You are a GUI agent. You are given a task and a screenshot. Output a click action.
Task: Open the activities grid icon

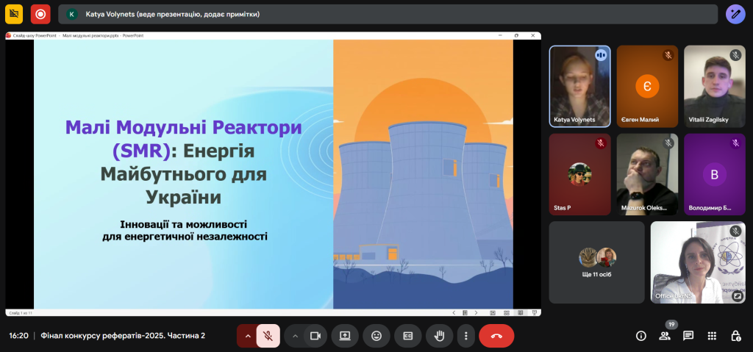712,336
